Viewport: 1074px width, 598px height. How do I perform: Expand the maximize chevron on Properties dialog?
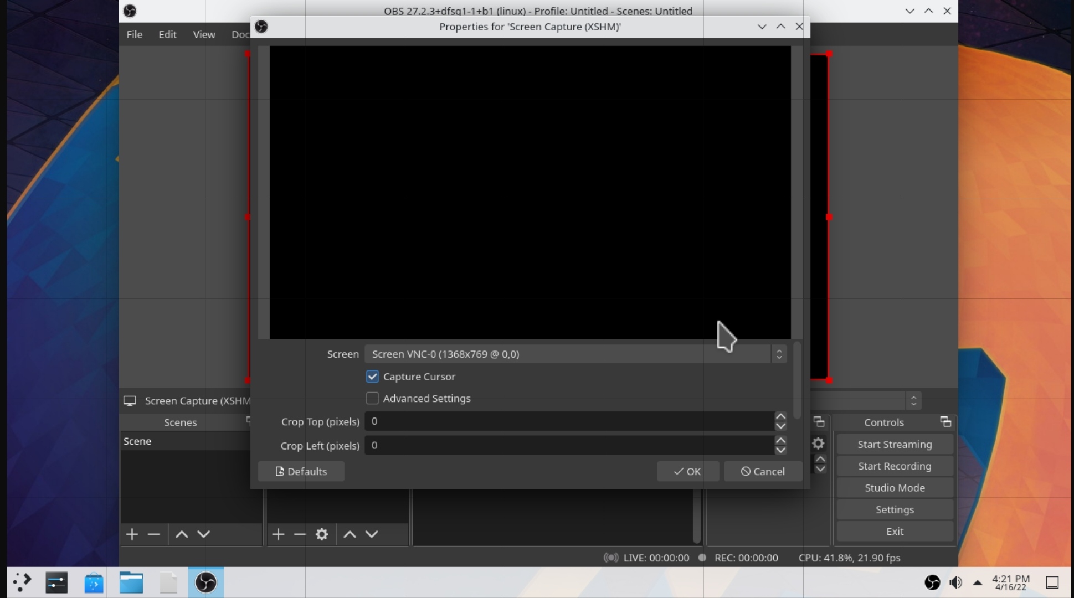pos(780,26)
